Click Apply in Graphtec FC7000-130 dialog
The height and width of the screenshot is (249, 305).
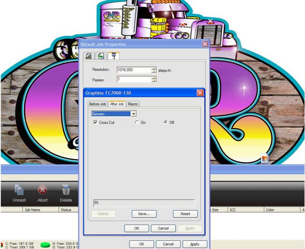click(190, 228)
